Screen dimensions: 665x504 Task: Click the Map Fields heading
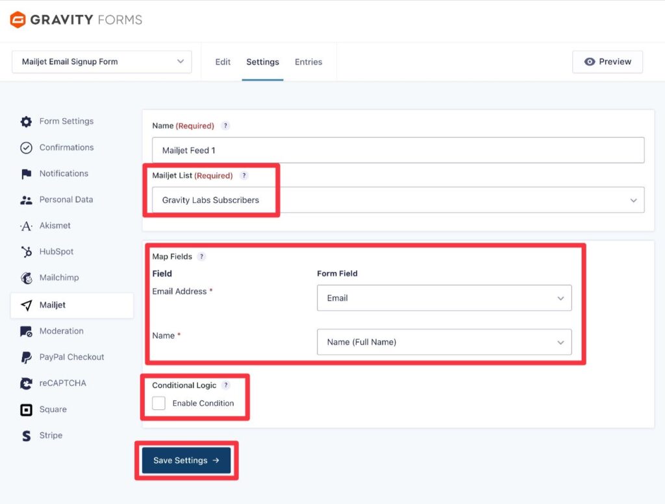click(172, 257)
